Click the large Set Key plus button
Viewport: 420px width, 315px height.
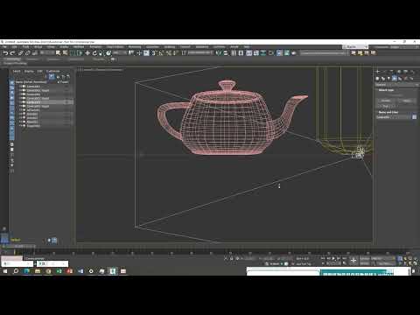click(x=353, y=260)
